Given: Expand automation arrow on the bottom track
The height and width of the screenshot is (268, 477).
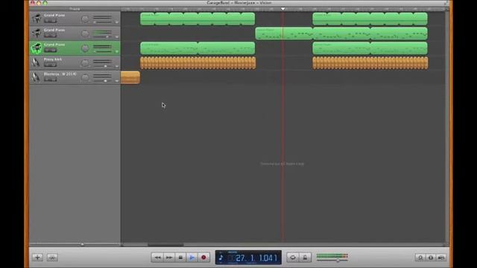Looking at the screenshot, I should click(116, 81).
